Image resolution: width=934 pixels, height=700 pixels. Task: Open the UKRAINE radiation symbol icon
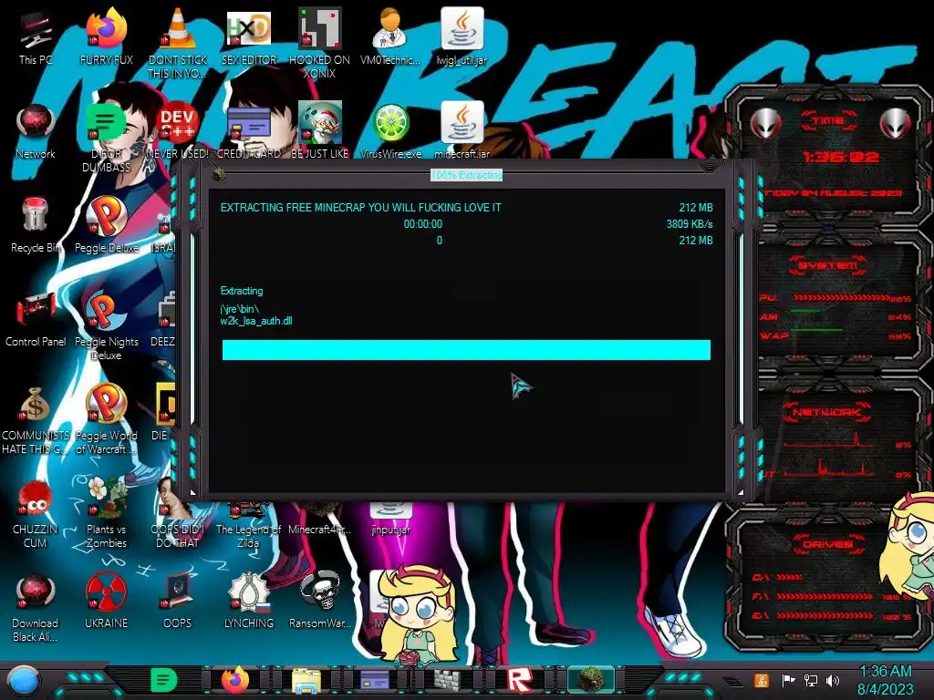(106, 602)
